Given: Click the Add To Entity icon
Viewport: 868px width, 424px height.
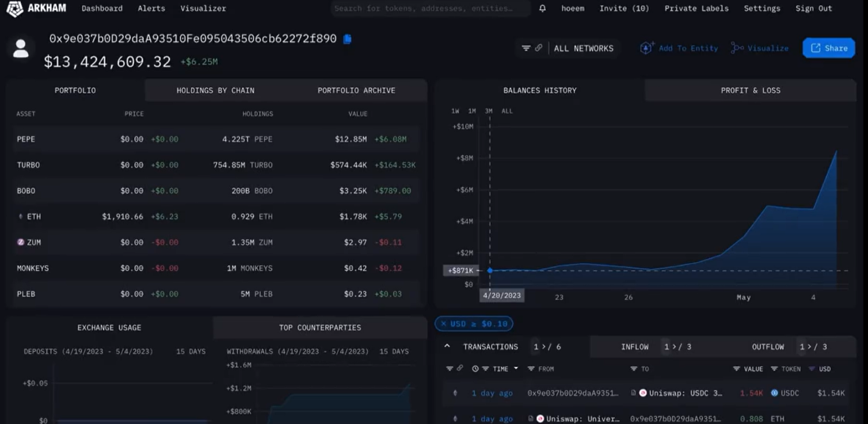Looking at the screenshot, I should coord(647,48).
